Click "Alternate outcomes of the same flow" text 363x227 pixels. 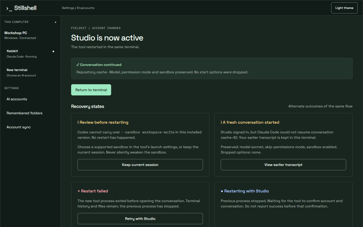pyautogui.click(x=320, y=106)
